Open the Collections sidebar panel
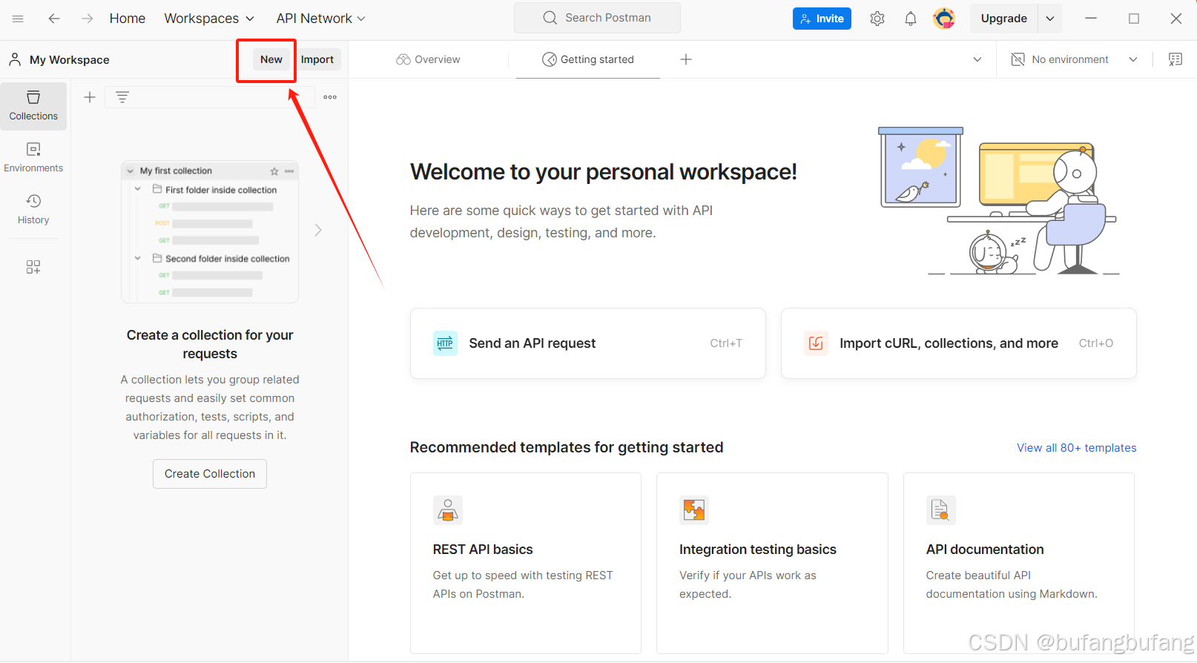The height and width of the screenshot is (663, 1197). click(33, 106)
